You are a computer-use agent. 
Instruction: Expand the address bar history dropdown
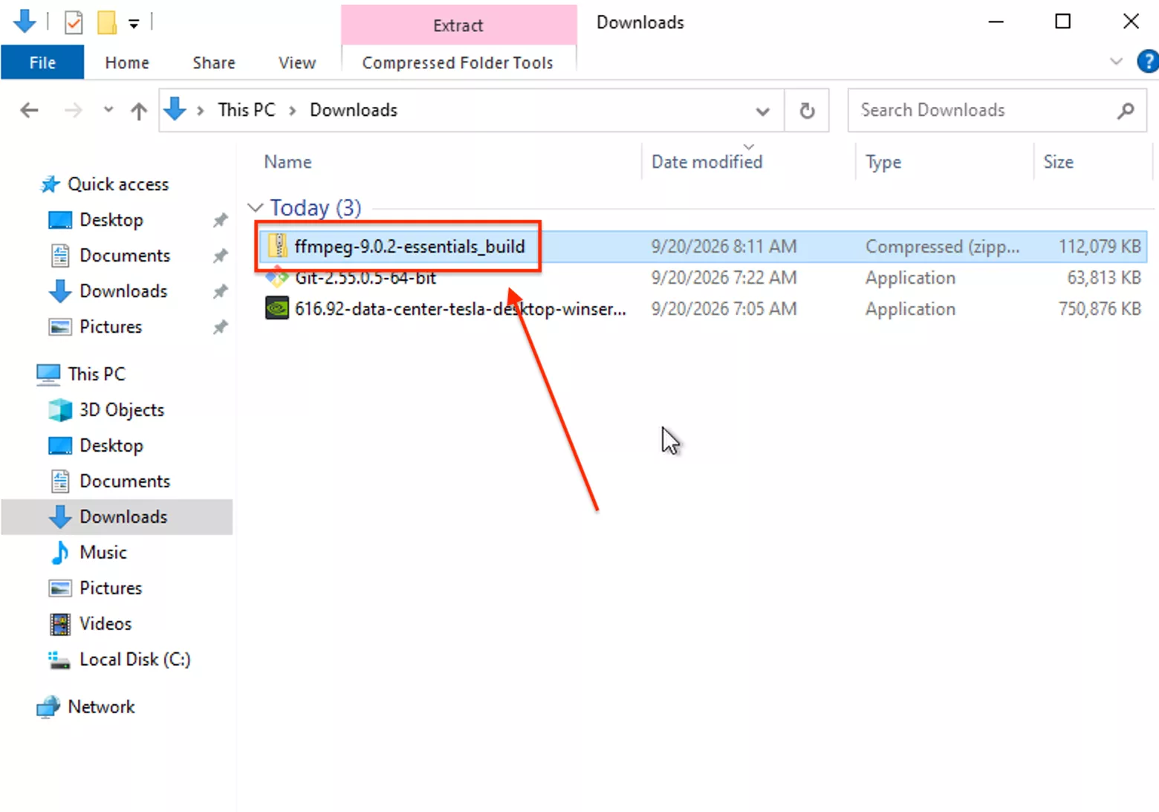click(x=762, y=111)
